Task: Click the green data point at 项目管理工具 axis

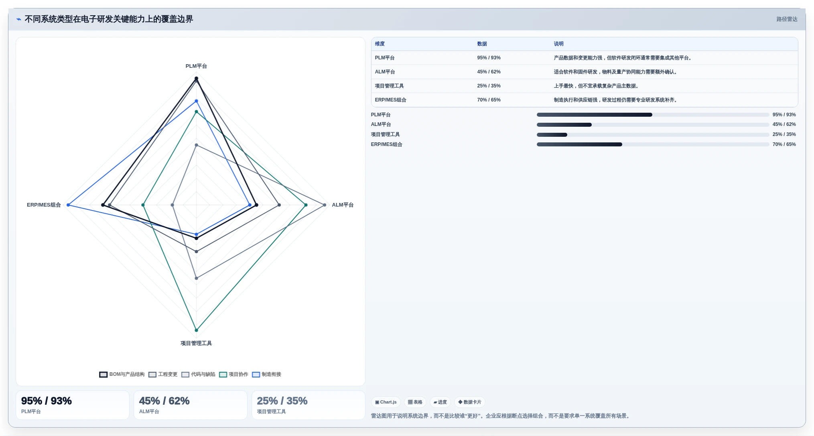Action: click(196, 330)
